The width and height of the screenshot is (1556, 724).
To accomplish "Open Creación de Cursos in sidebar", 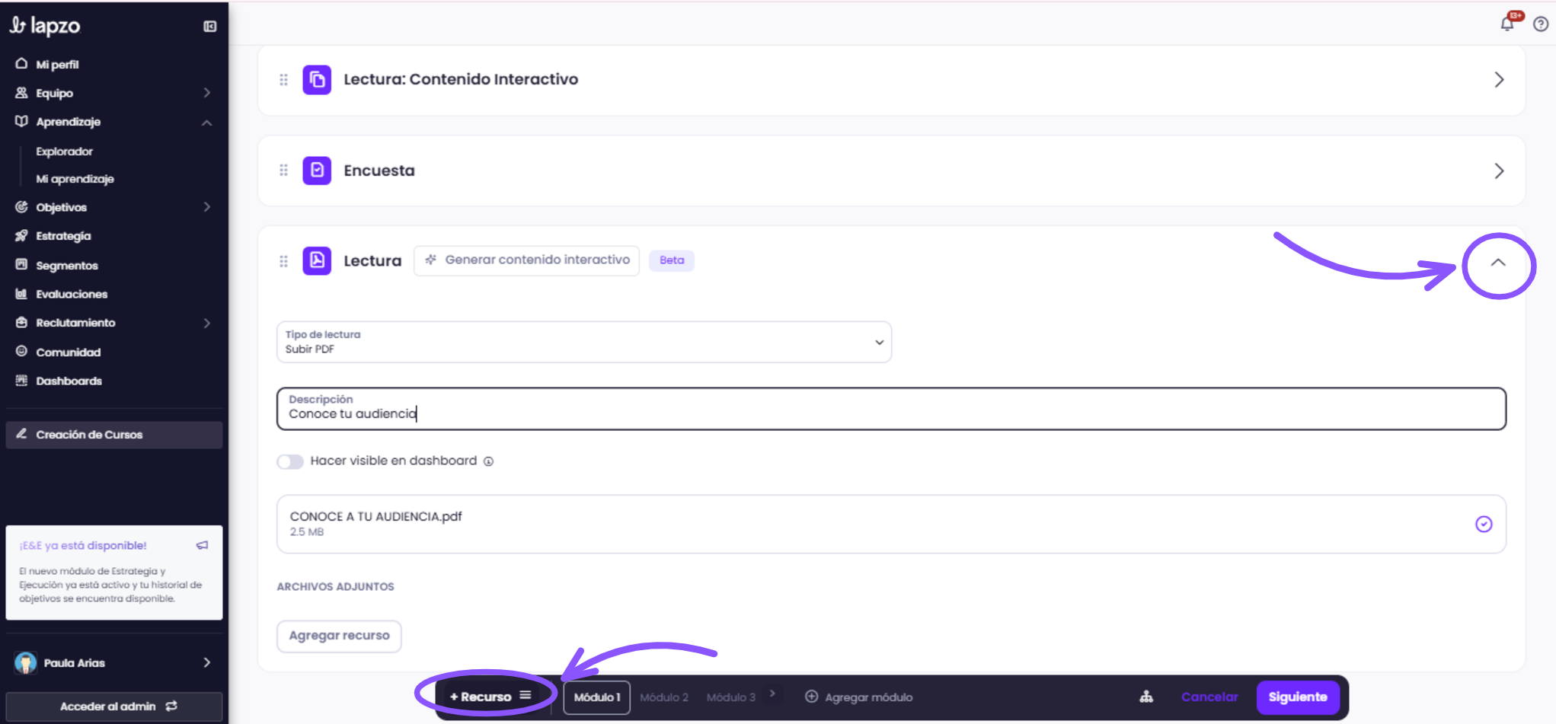I will pyautogui.click(x=114, y=435).
